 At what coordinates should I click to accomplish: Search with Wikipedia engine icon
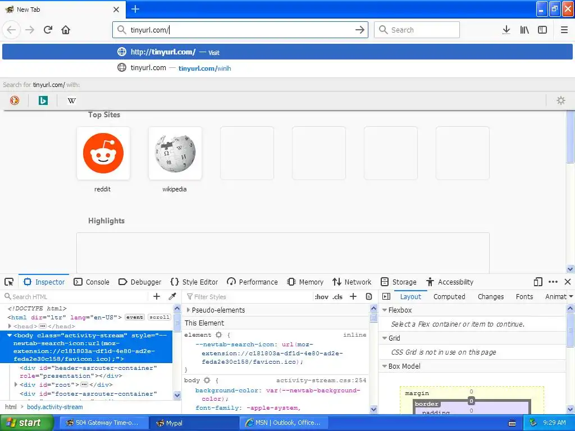click(x=71, y=100)
